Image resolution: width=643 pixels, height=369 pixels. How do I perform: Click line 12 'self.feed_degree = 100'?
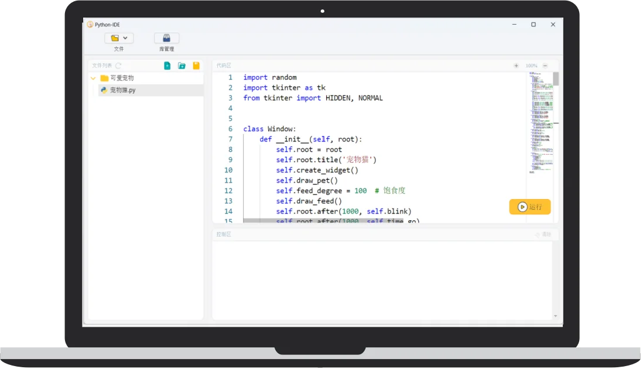321,191
